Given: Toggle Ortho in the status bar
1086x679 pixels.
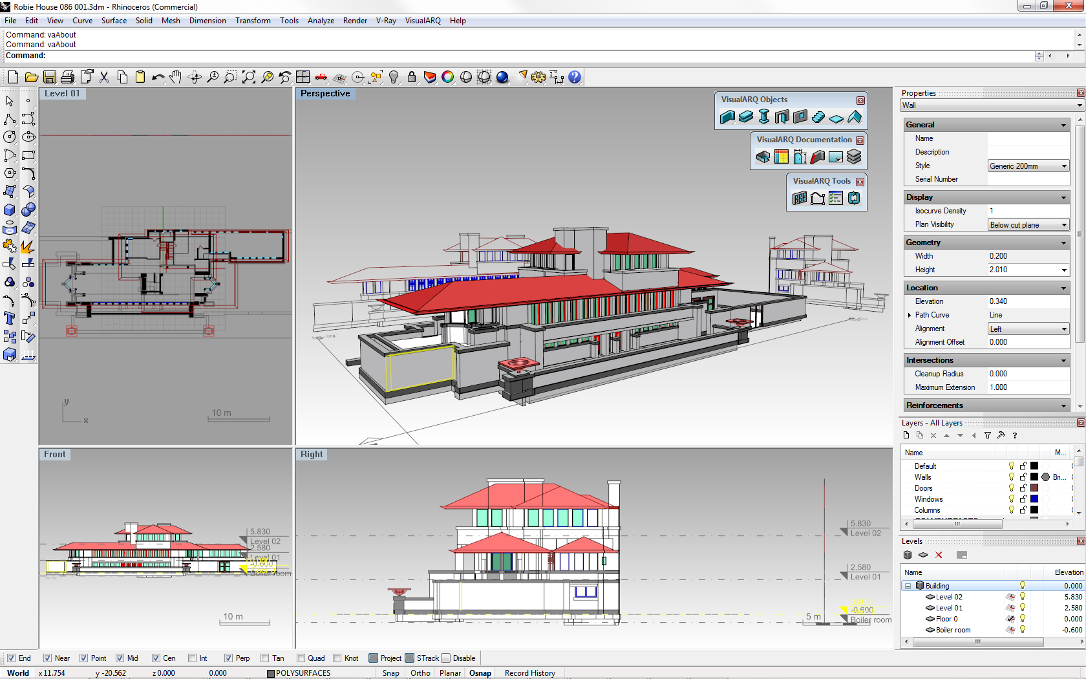Looking at the screenshot, I should (420, 673).
